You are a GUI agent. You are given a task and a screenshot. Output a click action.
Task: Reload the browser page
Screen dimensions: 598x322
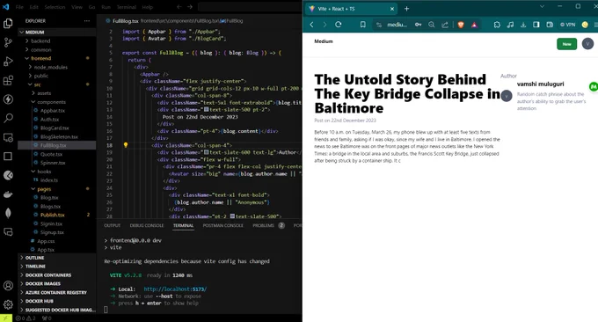pos(338,25)
